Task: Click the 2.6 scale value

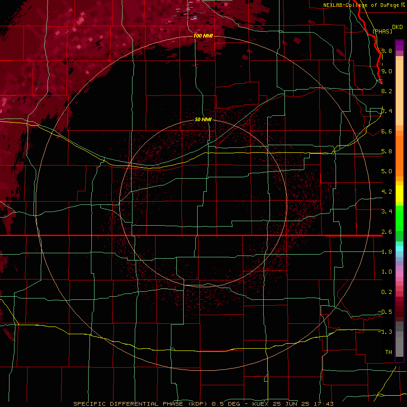Action: (x=387, y=232)
